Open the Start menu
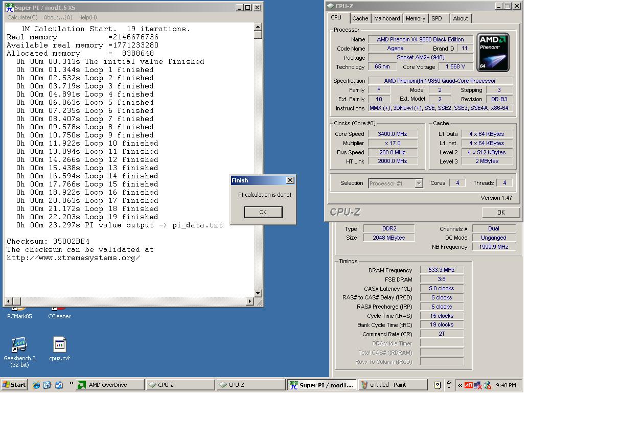The width and height of the screenshot is (643, 443). tap(14, 385)
